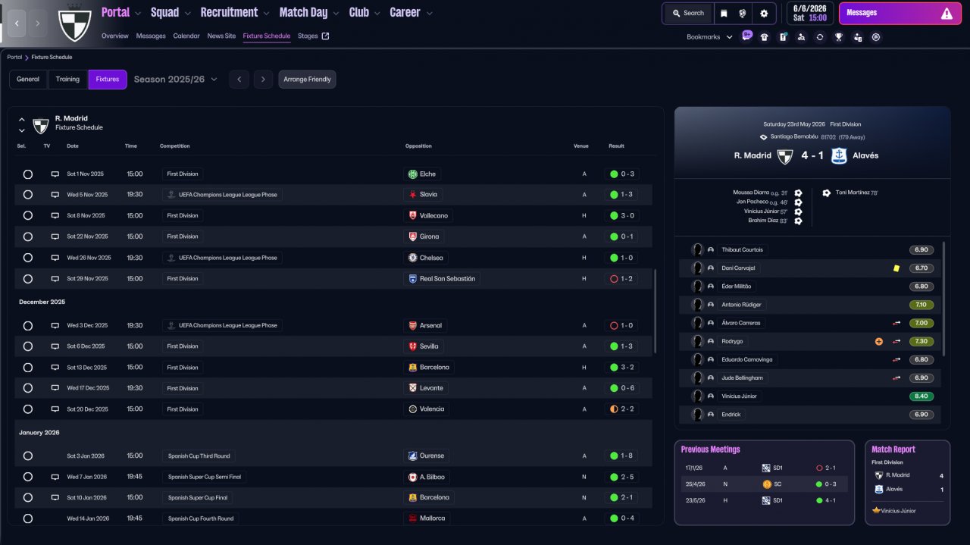Open the player search bookmark icon
Viewport: 970px width, 545px height.
[801, 36]
